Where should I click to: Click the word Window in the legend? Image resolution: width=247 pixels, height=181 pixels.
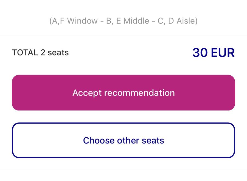[x=82, y=21]
